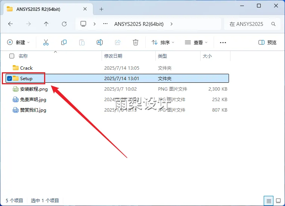The image size is (285, 206).
Task: Open the 查看 view dropdown
Action: [196, 42]
